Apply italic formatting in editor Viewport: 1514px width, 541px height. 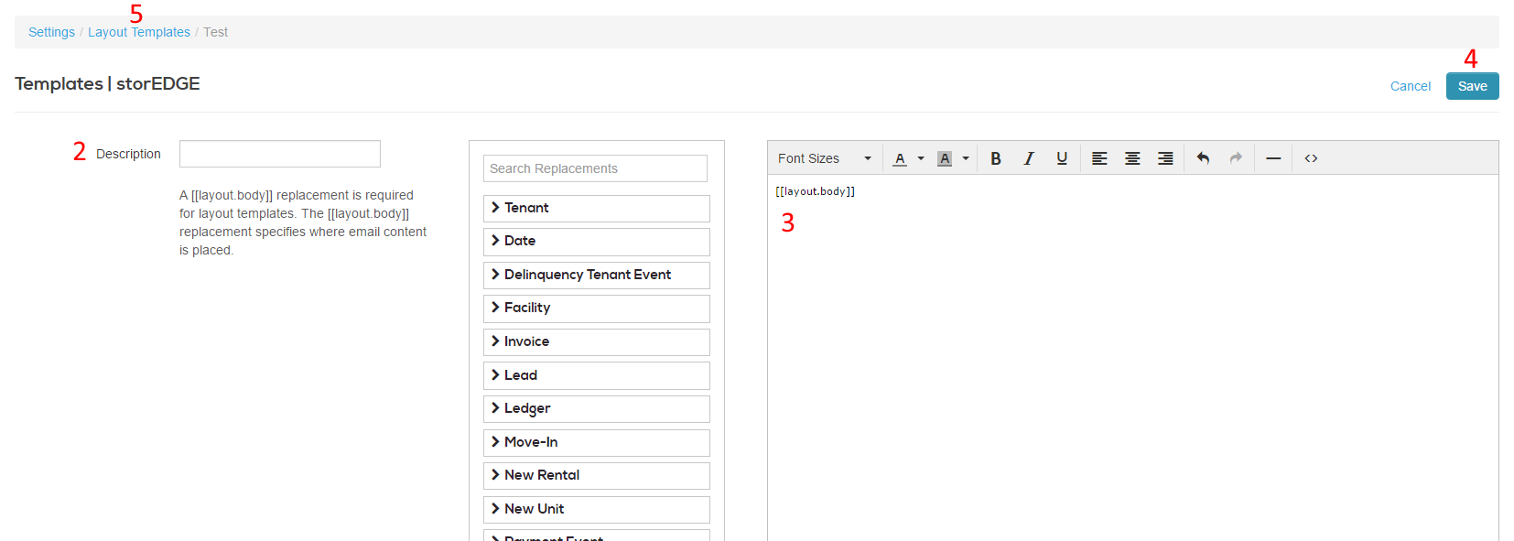point(1029,158)
